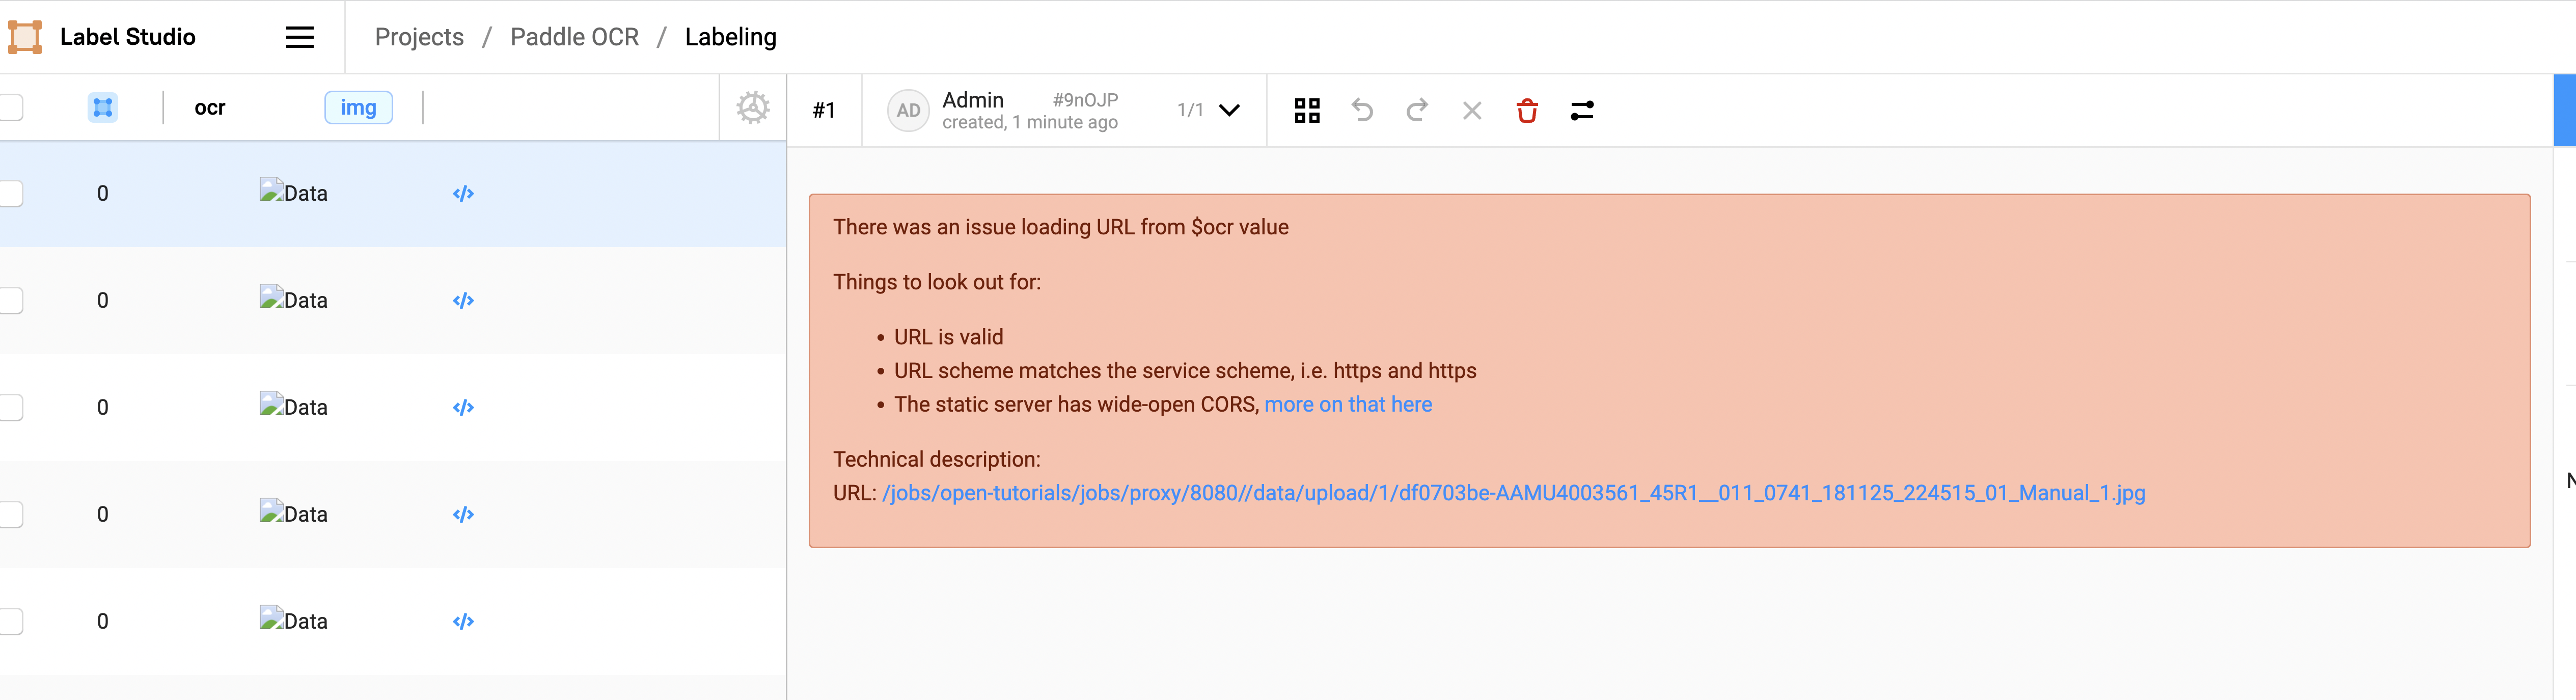The image size is (2576, 700).
Task: Check the checkbox of the first task row
Action: [x=10, y=194]
